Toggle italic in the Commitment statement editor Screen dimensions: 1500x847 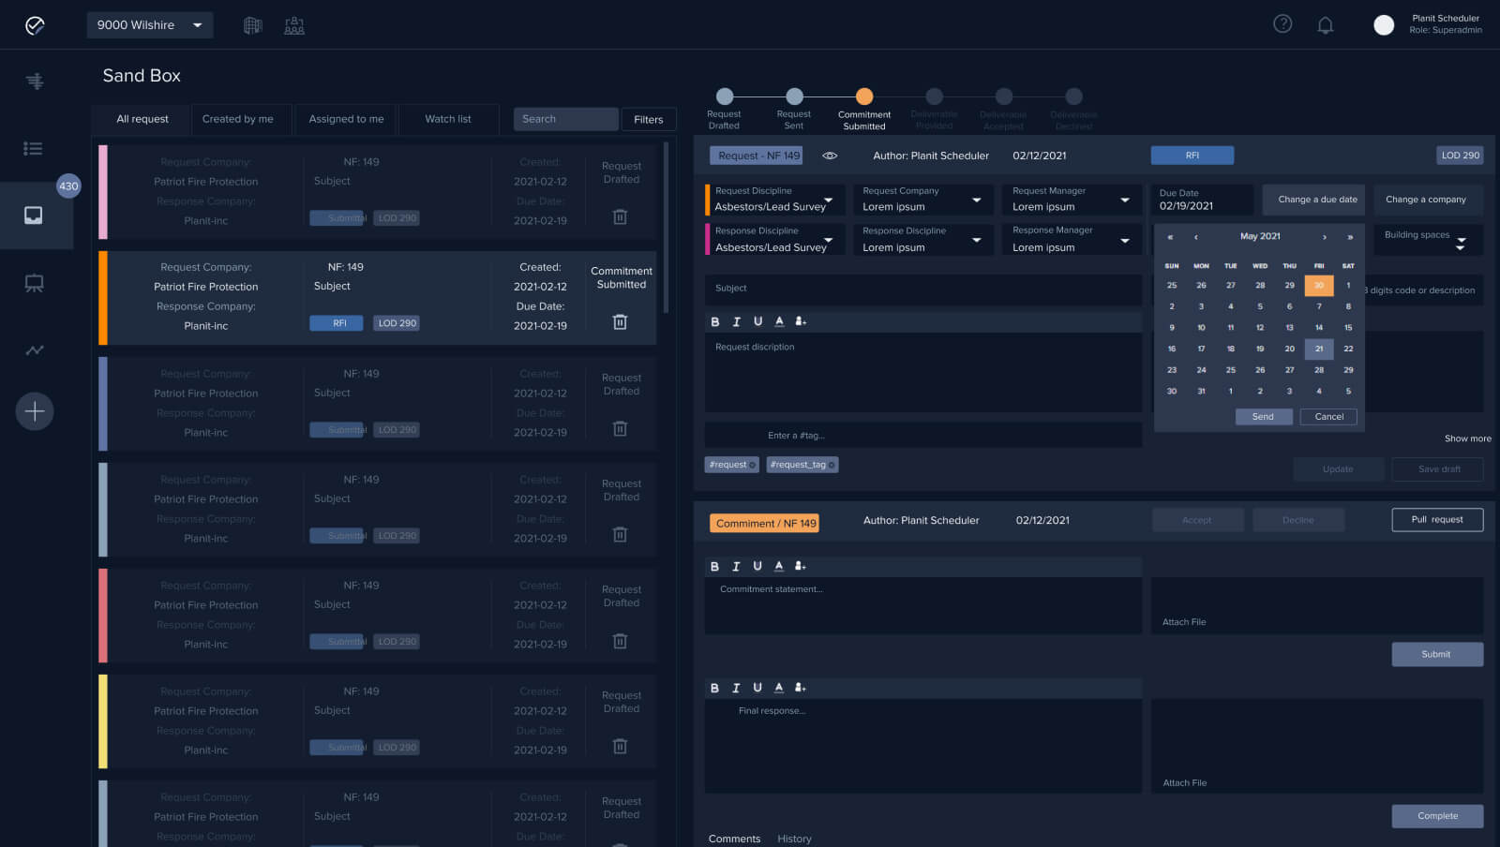(x=736, y=566)
